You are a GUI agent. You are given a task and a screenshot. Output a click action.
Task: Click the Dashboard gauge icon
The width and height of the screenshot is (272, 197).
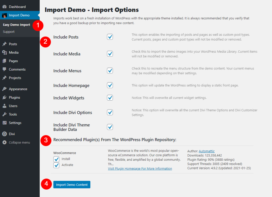[x=5, y=7]
